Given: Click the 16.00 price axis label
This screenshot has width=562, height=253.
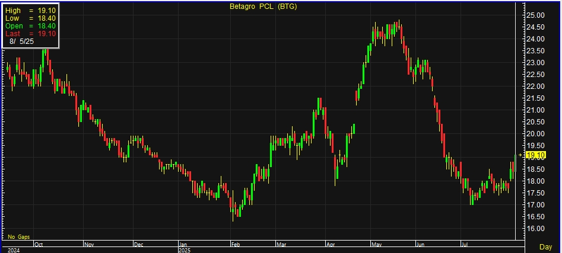Looking at the screenshot, I should click(535, 228).
